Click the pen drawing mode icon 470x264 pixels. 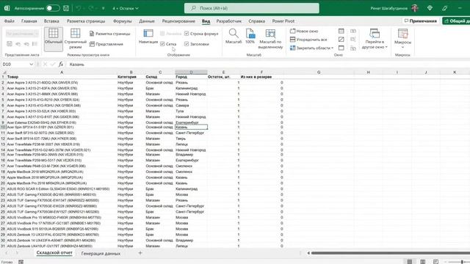tap(444, 8)
